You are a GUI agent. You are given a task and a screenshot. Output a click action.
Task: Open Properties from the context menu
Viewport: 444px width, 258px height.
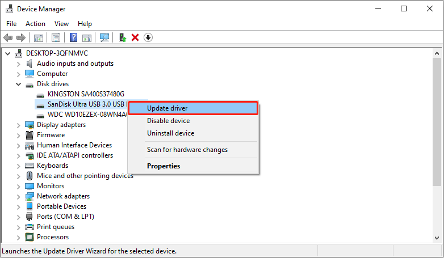pyautogui.click(x=193, y=166)
